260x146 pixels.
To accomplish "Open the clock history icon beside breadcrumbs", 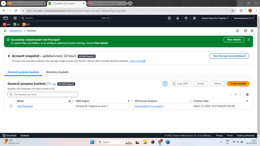I will pyautogui.click(x=252, y=31).
